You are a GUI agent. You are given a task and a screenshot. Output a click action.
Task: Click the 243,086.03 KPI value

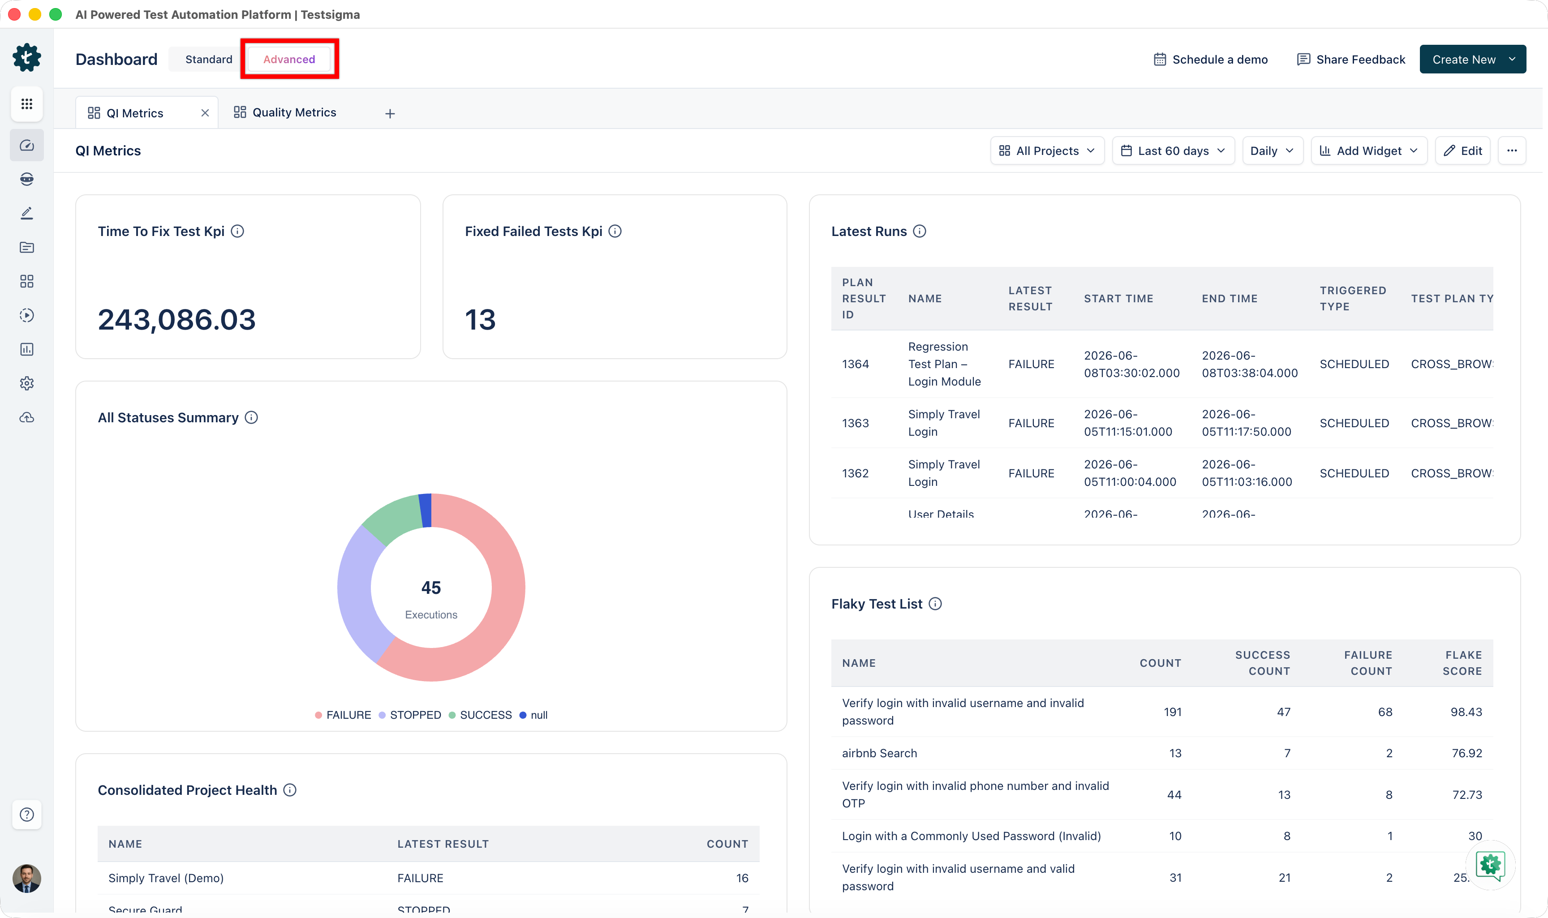(x=176, y=320)
